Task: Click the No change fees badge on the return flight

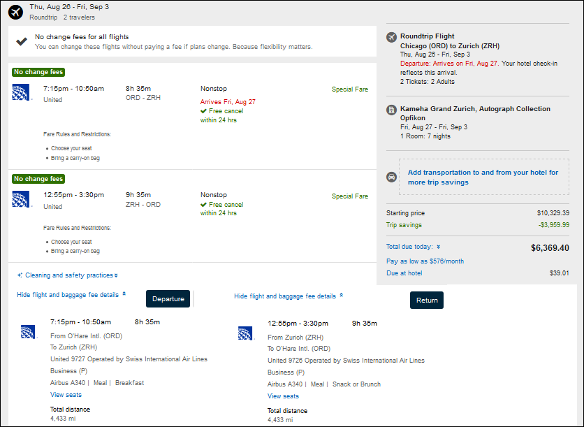Action: 38,179
